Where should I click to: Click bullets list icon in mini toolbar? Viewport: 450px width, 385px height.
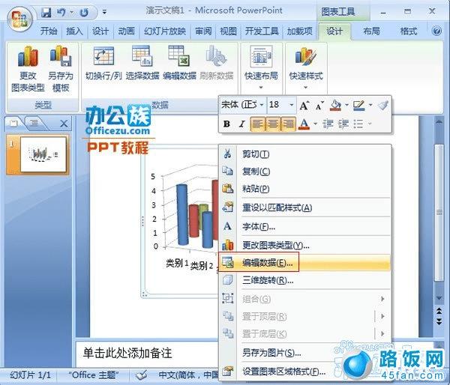(358, 124)
